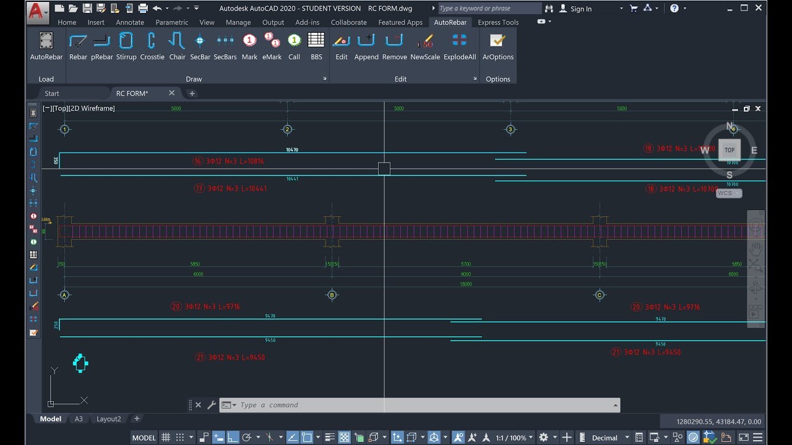This screenshot has height=445, width=792.
Task: Expand the Undo history dropdown arrow
Action: pyautogui.click(x=167, y=9)
